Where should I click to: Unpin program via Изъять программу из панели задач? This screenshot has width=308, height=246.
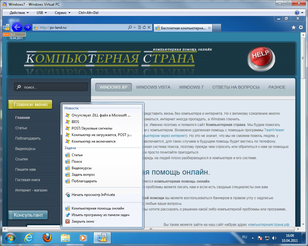click(x=102, y=215)
